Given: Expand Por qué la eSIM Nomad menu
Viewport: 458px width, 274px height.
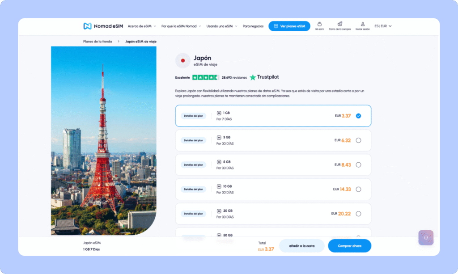Looking at the screenshot, I should pos(181,26).
